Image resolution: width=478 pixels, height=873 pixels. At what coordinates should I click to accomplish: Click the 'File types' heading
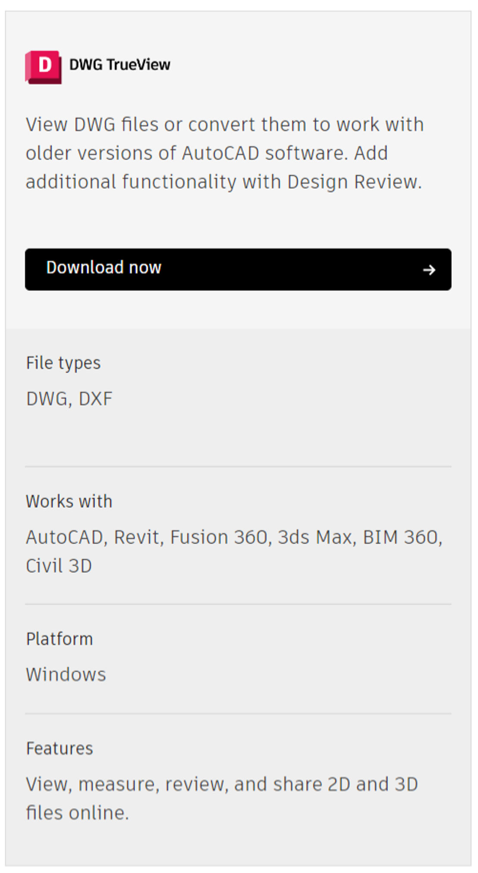(x=63, y=363)
